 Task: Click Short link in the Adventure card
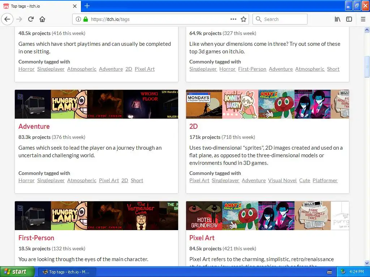pos(137,180)
